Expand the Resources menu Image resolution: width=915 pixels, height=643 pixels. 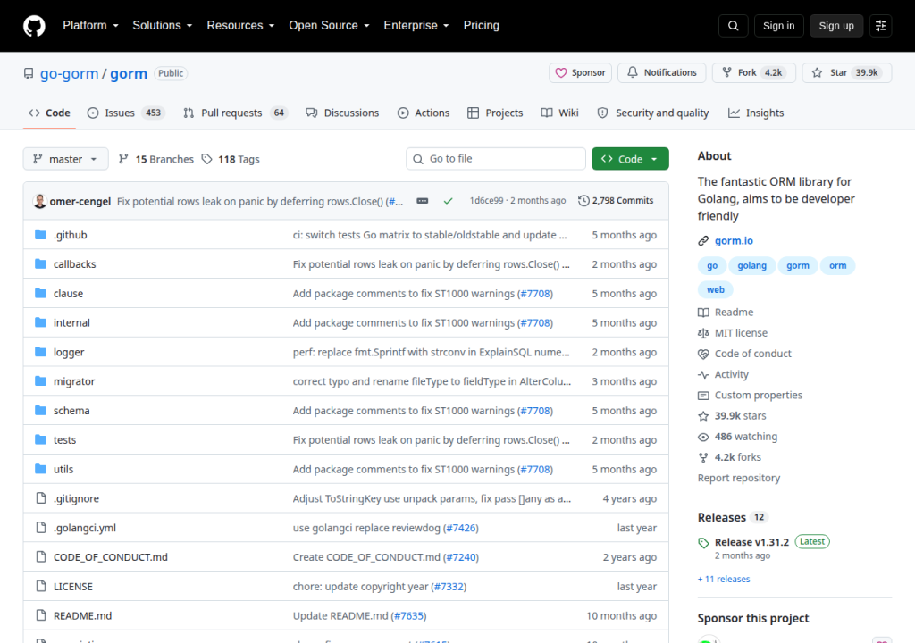[x=240, y=26]
